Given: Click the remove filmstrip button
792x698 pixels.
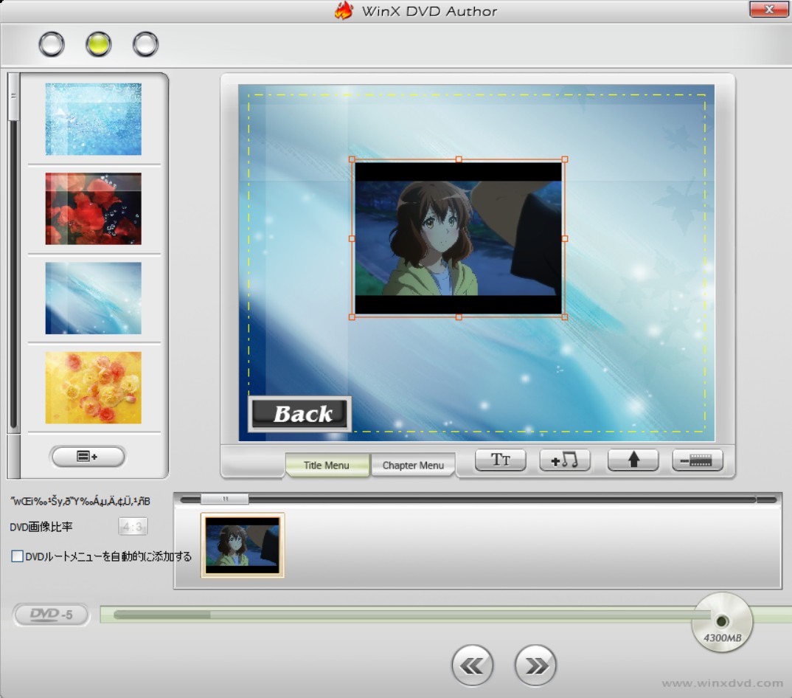Looking at the screenshot, I should click(698, 460).
